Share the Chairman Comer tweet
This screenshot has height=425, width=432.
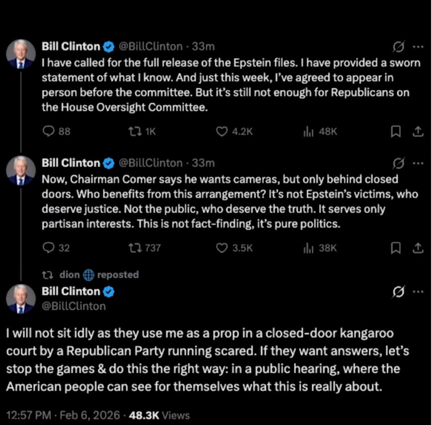[x=417, y=248]
